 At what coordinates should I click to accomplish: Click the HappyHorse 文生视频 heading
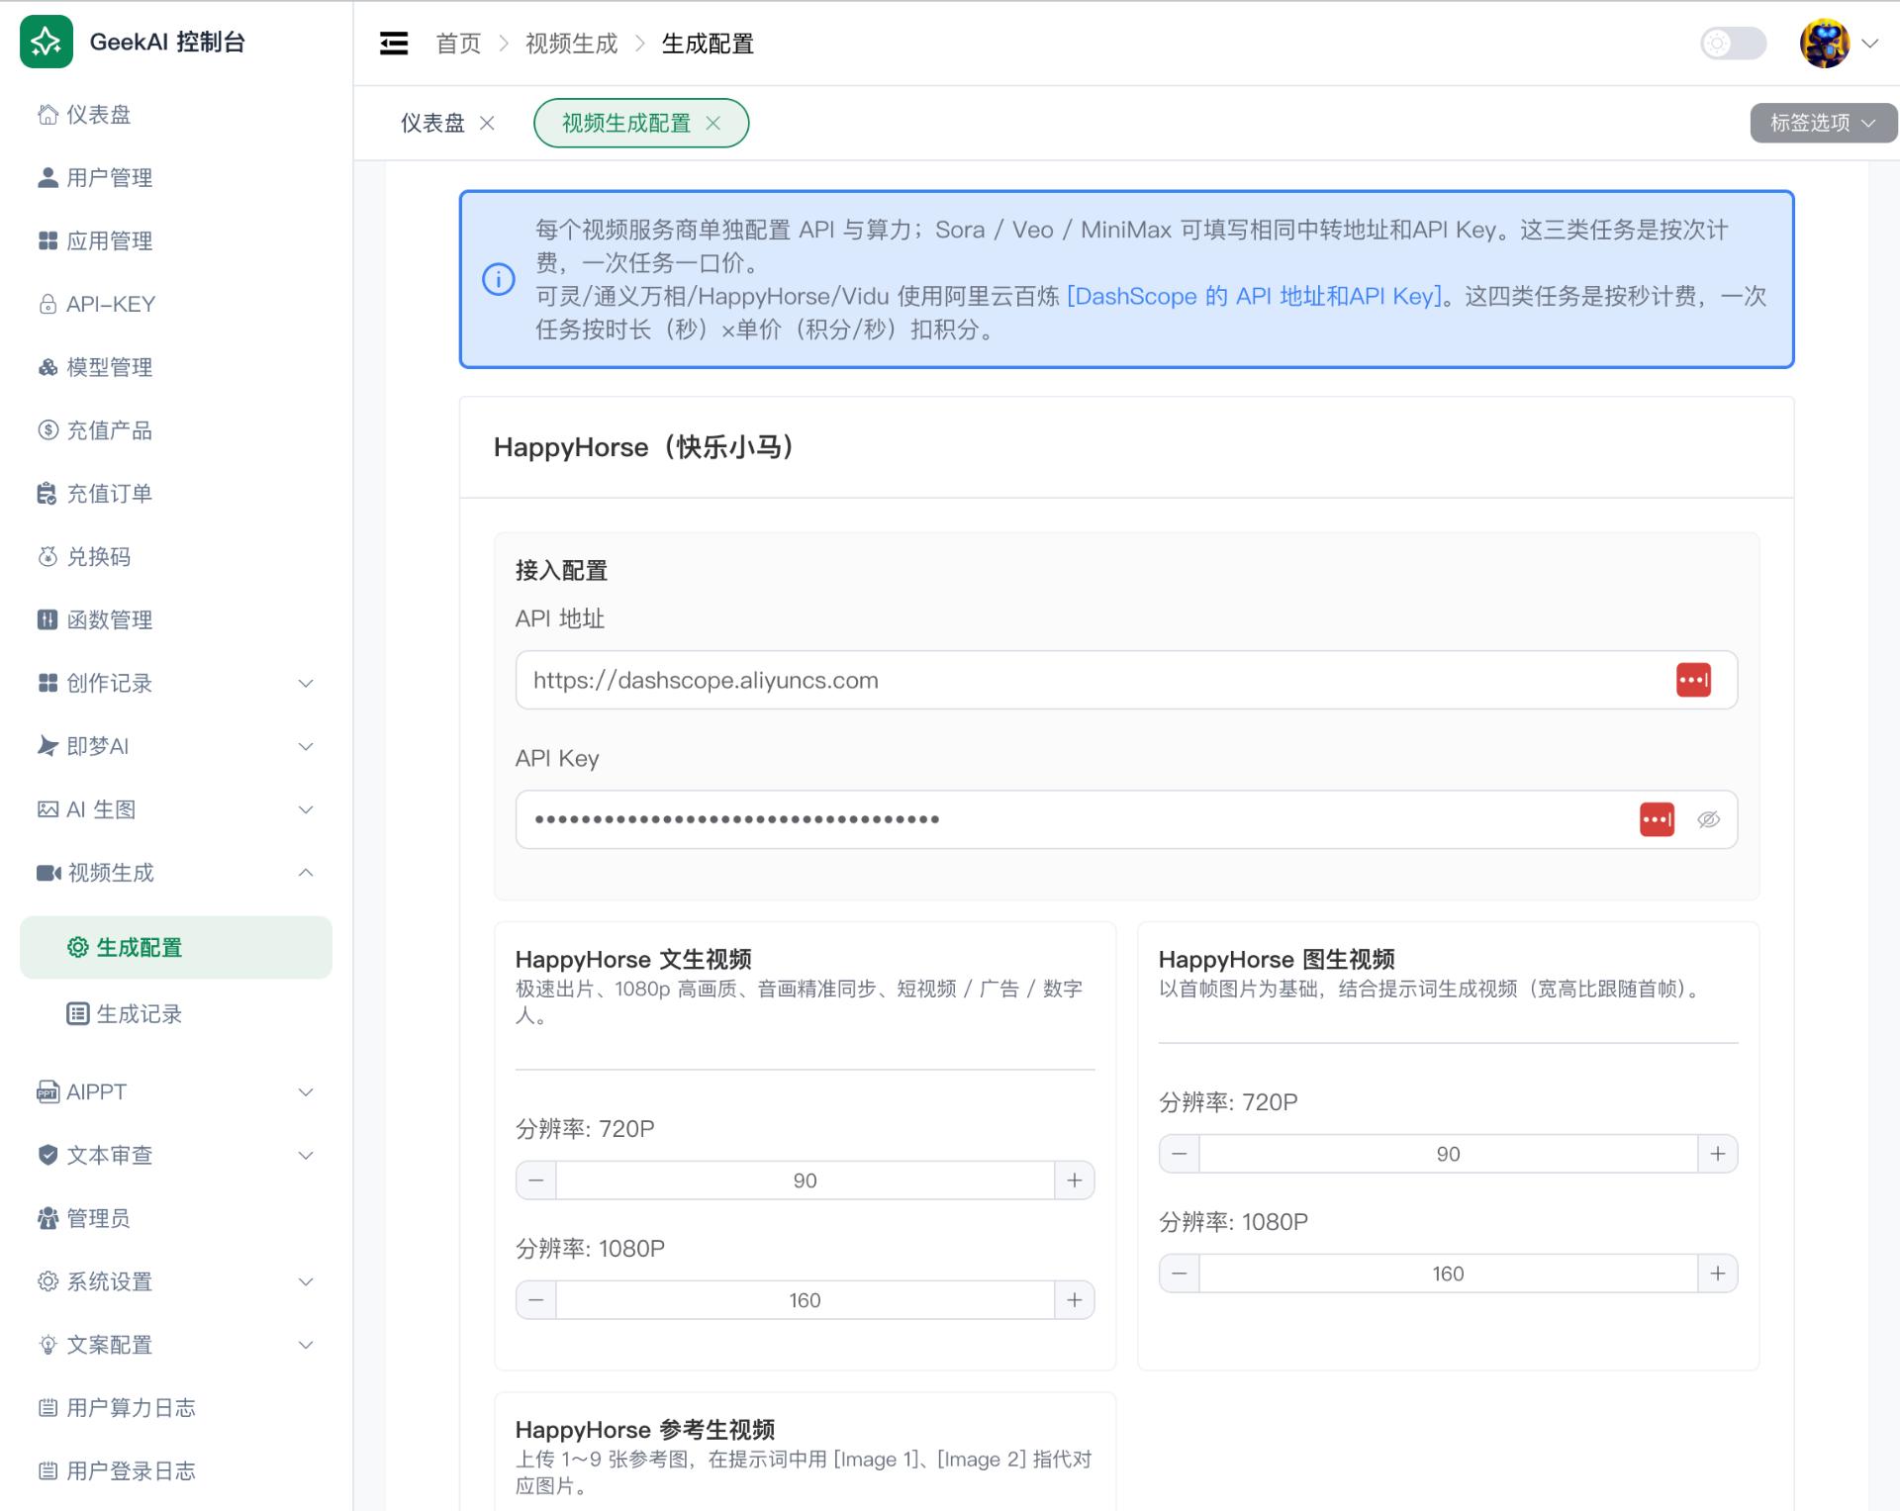coord(633,959)
